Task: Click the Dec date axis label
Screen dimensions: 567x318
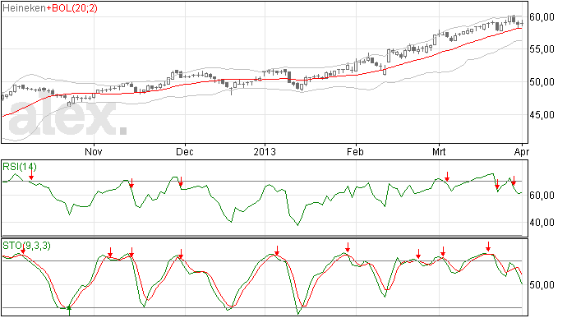Action: coord(185,151)
